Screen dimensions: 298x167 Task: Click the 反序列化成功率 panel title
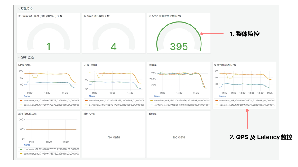click(x=27, y=113)
